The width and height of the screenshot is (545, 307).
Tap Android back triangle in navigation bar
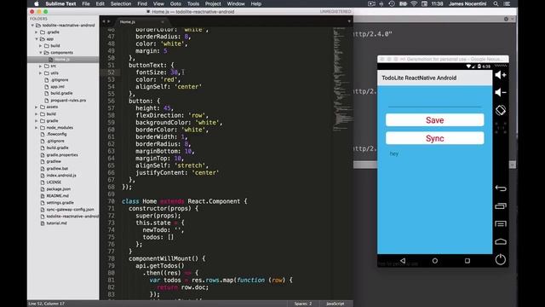coord(403,260)
